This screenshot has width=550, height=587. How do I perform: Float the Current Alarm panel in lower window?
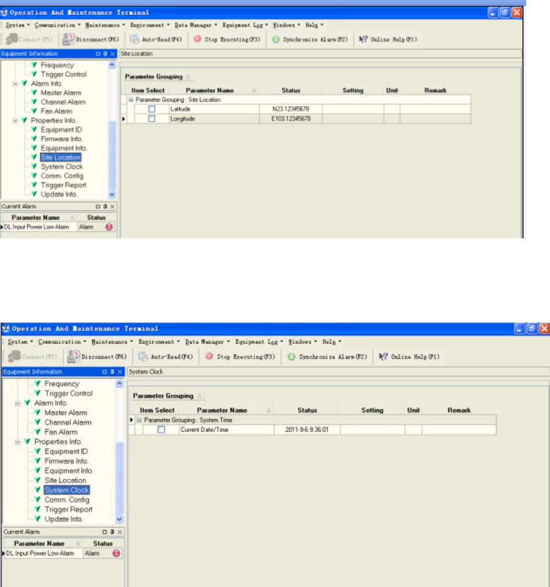pos(105,532)
